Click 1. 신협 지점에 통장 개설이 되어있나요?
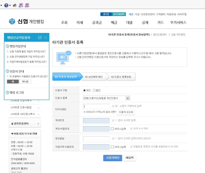The width and height of the screenshot is (205, 173). 26,52
